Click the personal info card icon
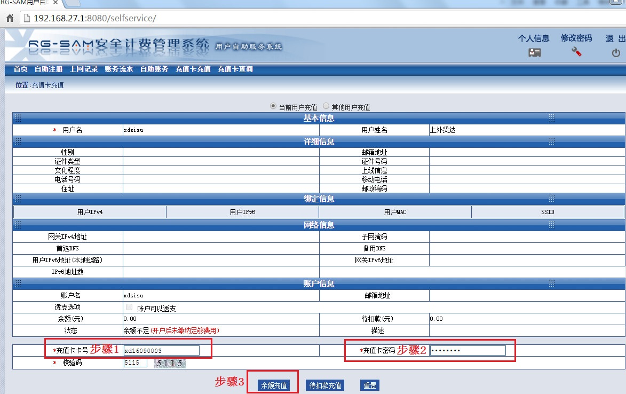 [x=534, y=52]
